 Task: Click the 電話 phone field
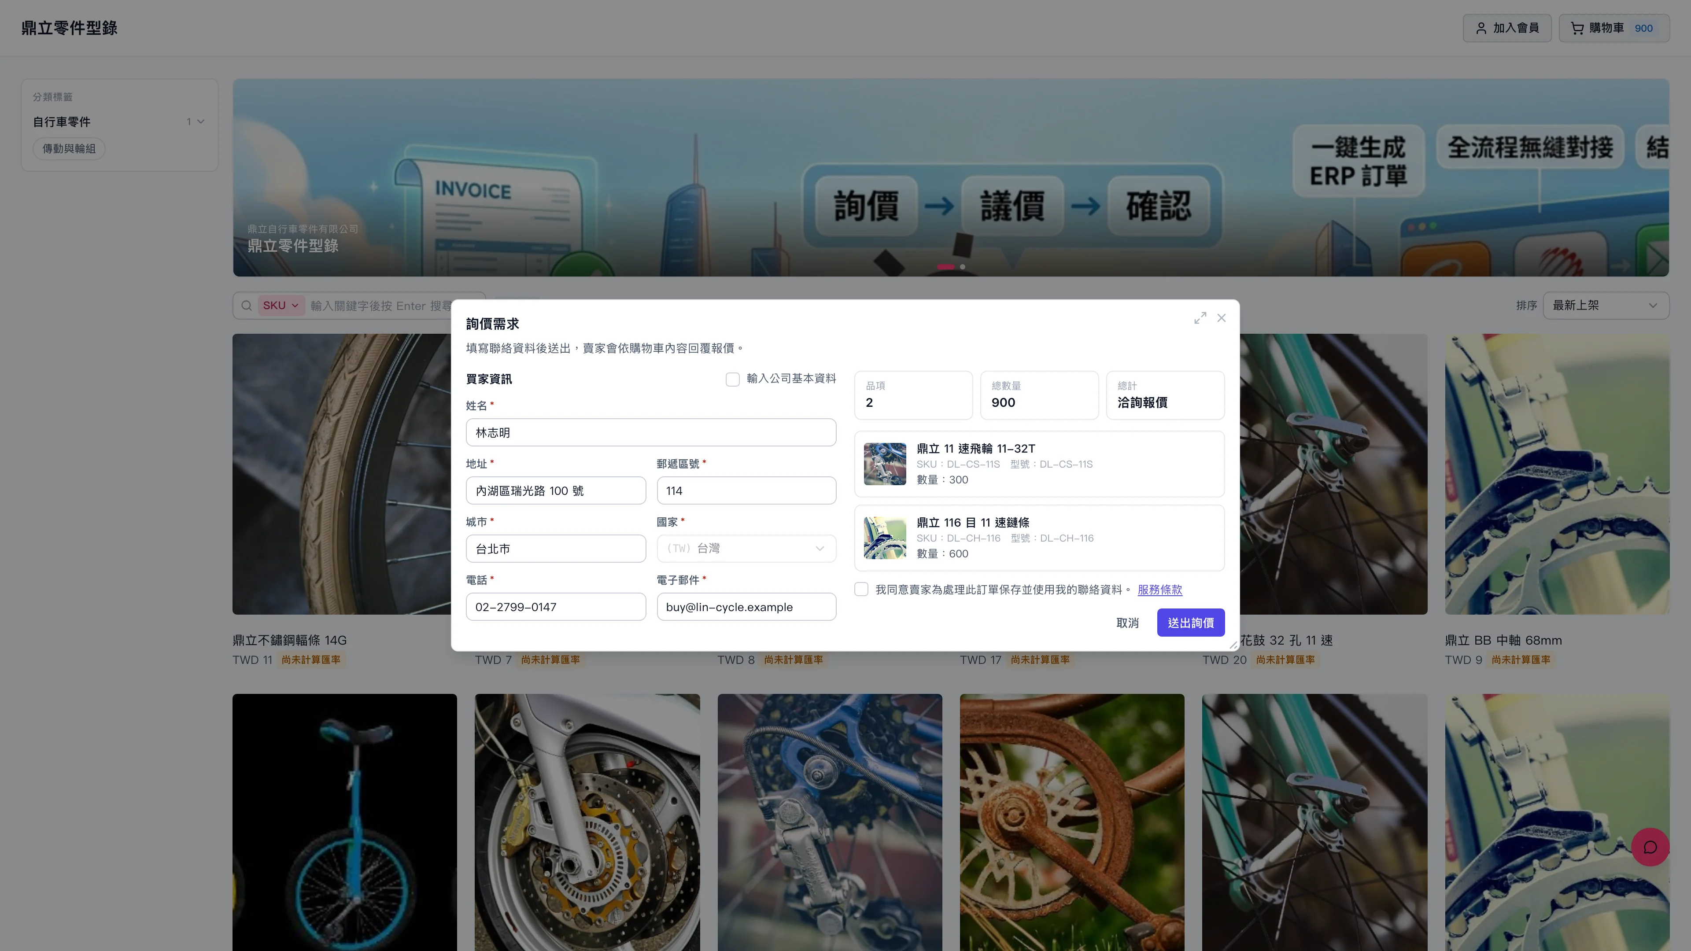click(555, 606)
